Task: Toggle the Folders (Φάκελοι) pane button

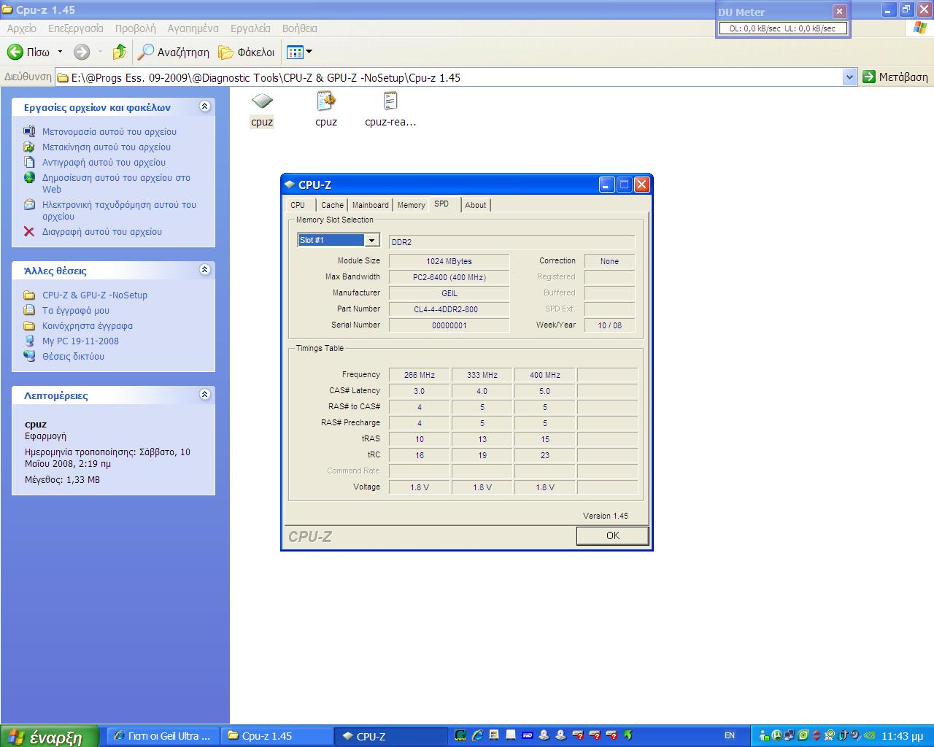Action: (x=247, y=52)
